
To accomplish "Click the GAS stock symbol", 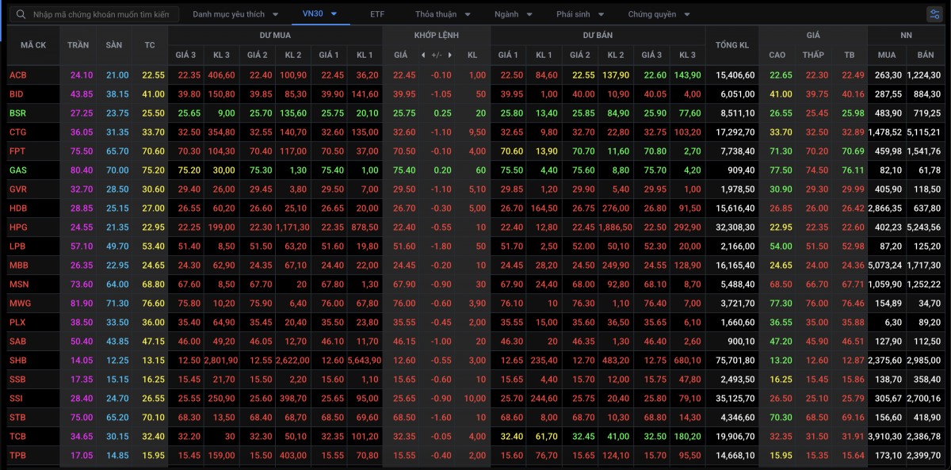I will point(17,170).
